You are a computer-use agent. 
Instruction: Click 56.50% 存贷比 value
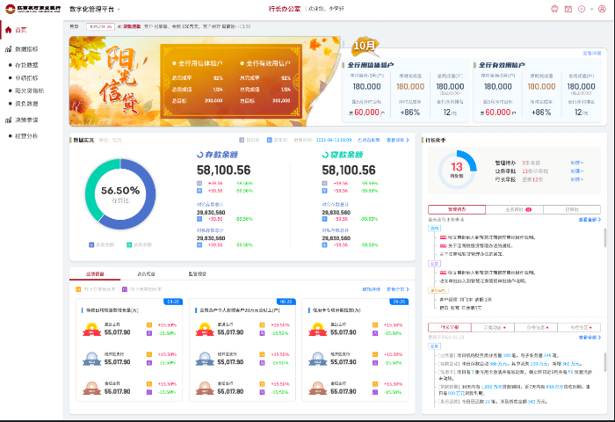pyautogui.click(x=120, y=191)
